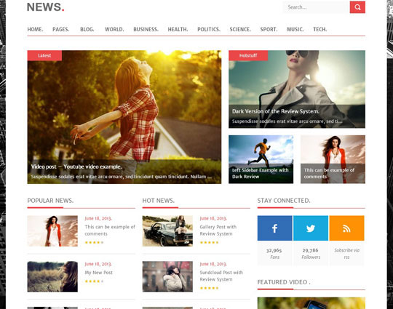This screenshot has width=393, height=309.
Task: Click the '29,786 Followers' counter
Action: [311, 254]
